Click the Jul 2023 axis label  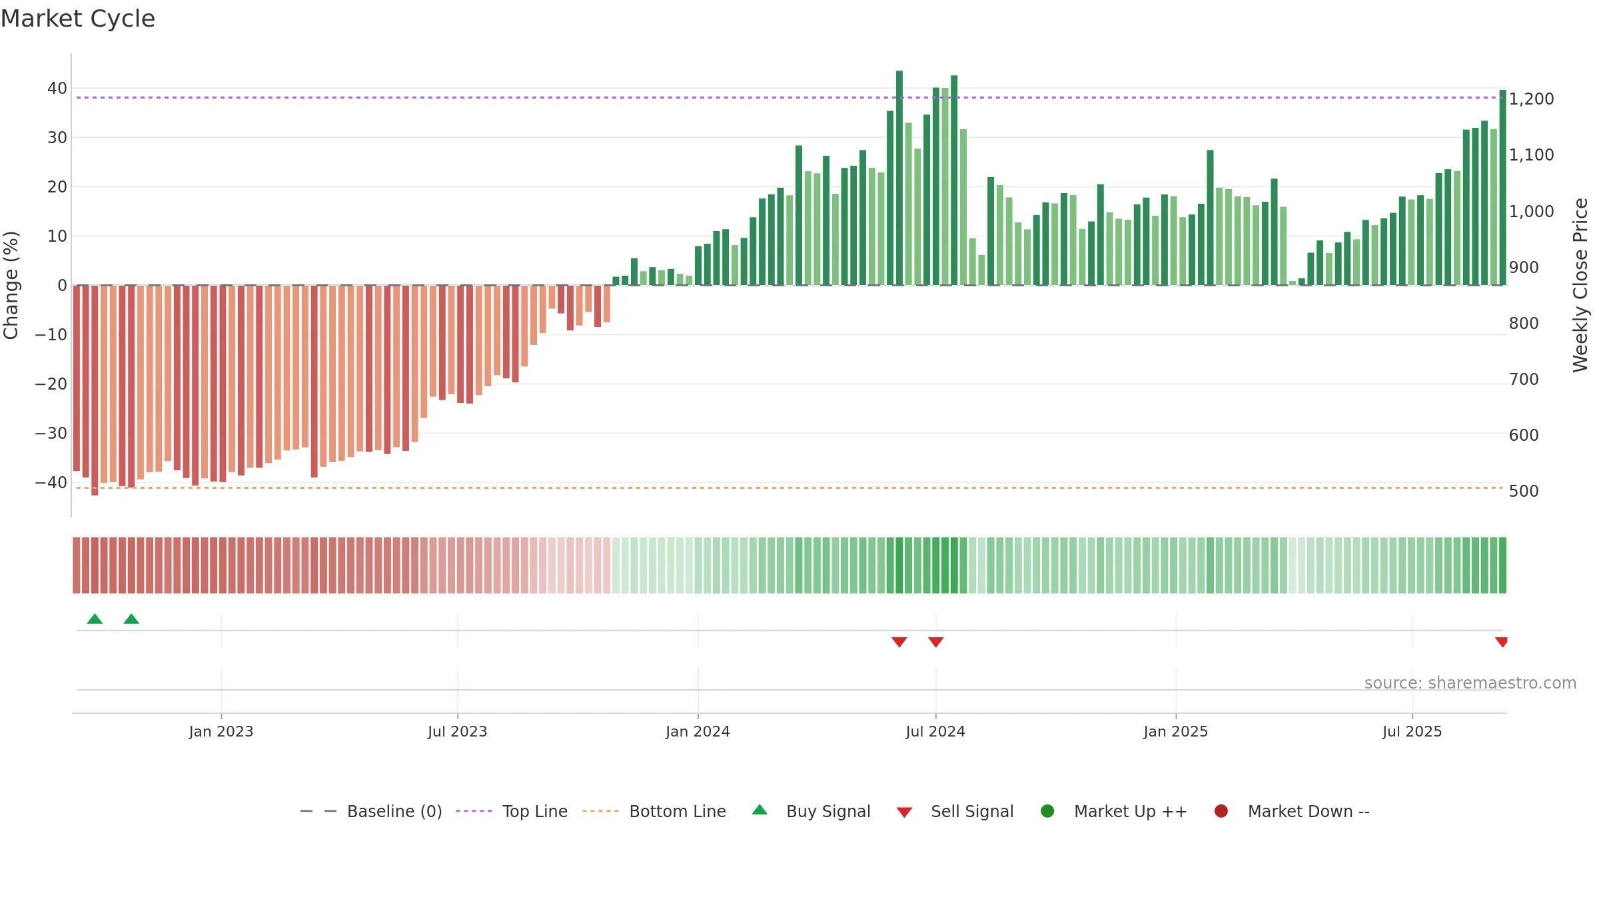pos(458,731)
